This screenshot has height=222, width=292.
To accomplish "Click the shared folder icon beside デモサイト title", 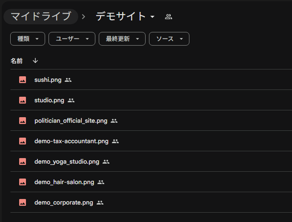I will (x=169, y=17).
